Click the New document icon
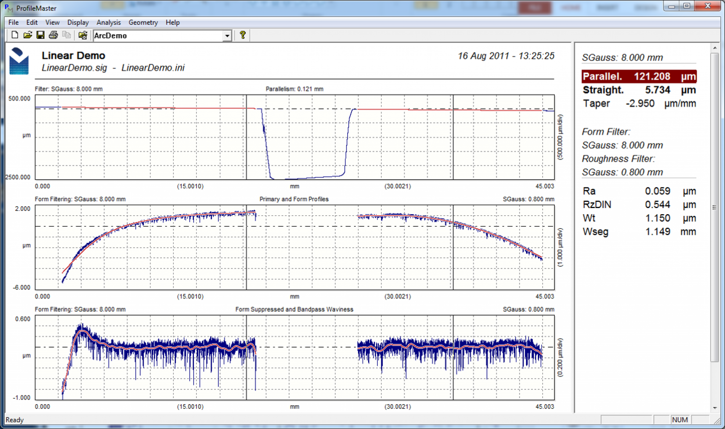Viewport: 725px width, 429px height. tap(15, 35)
